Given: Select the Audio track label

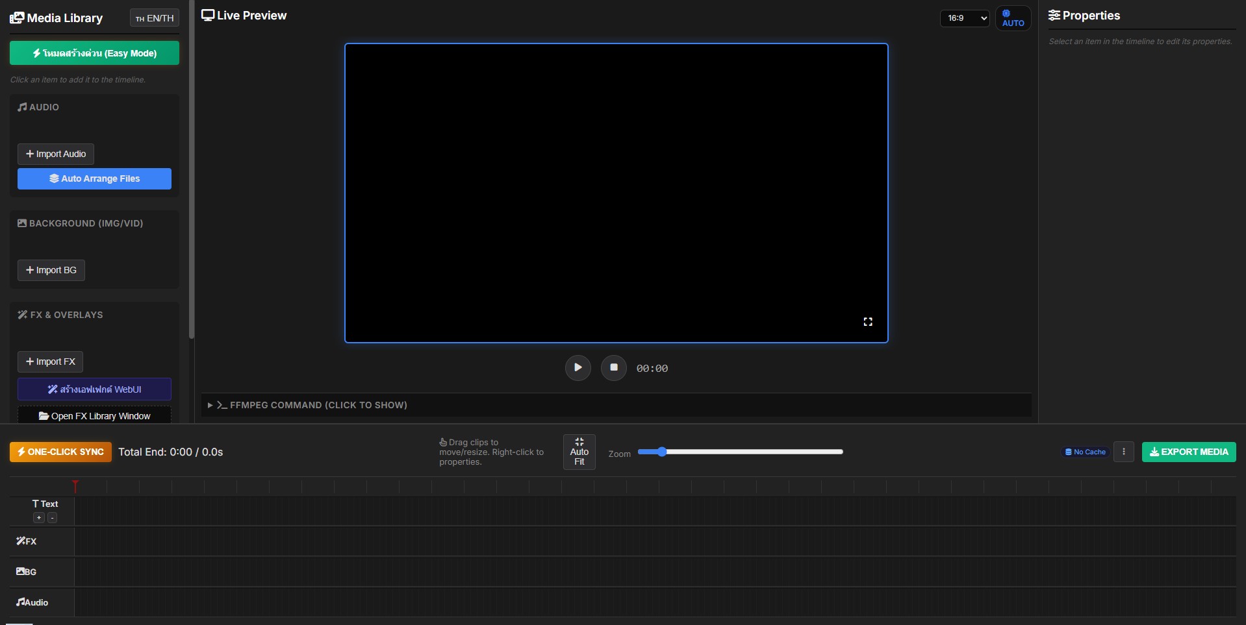Looking at the screenshot, I should click(x=32, y=602).
